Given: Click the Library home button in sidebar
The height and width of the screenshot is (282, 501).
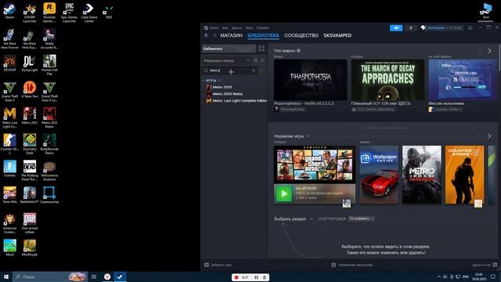Looking at the screenshot, I should click(229, 49).
